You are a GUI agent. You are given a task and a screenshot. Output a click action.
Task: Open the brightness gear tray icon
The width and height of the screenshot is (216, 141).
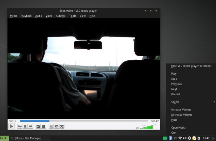coord(189,138)
